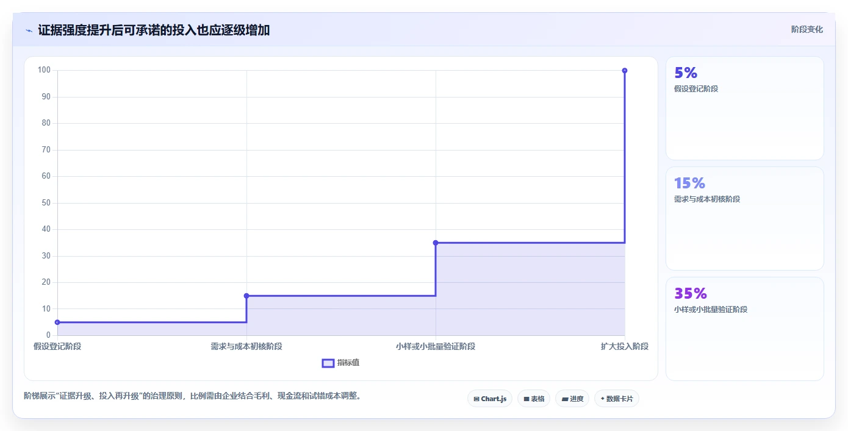Click the x-axis label 假设登记阶段

point(57,346)
